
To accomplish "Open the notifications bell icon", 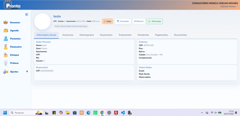I will [x=236, y=113].
